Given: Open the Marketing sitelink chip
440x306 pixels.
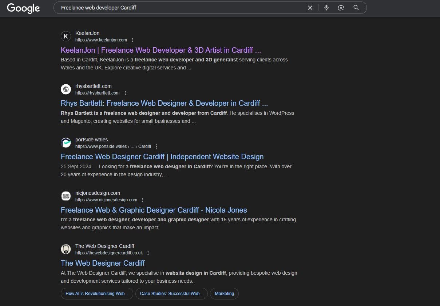Looking at the screenshot, I should 224,294.
